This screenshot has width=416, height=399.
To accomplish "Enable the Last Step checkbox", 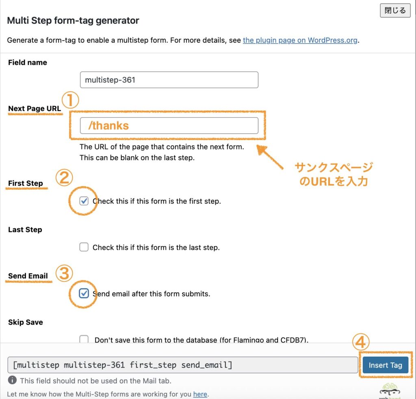I will [x=84, y=247].
